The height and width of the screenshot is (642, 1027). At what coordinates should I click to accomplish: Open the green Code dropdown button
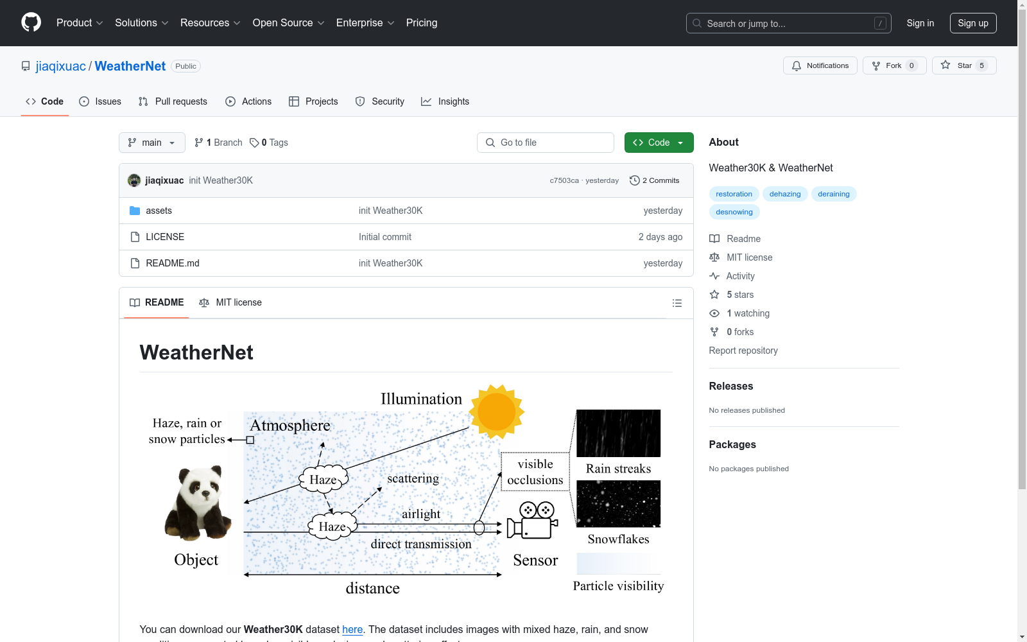[x=659, y=143]
